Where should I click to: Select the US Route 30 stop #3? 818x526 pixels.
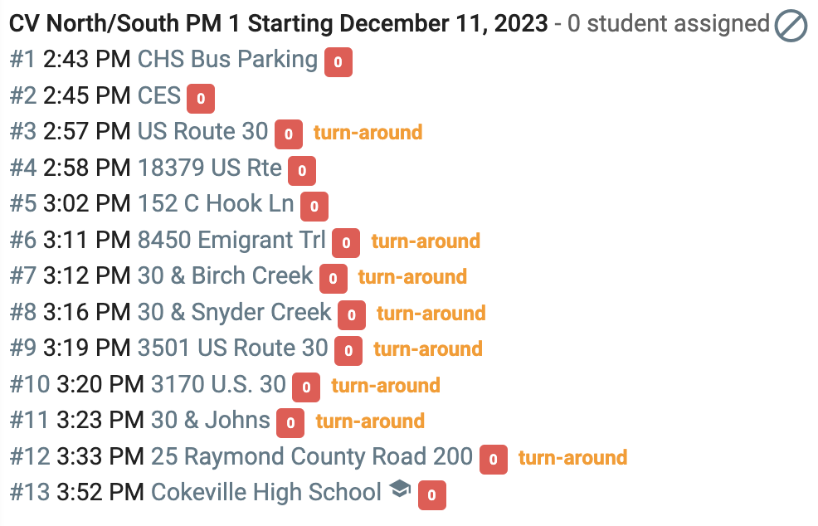point(202,131)
